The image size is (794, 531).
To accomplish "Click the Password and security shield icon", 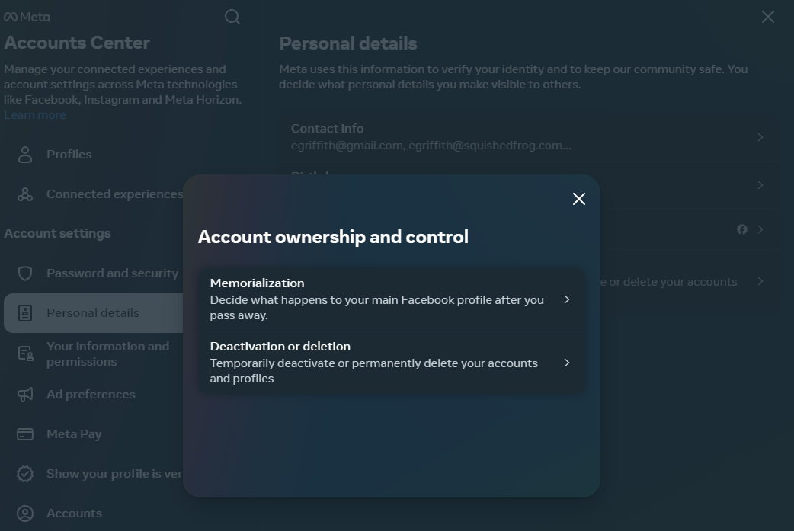I will pos(25,273).
